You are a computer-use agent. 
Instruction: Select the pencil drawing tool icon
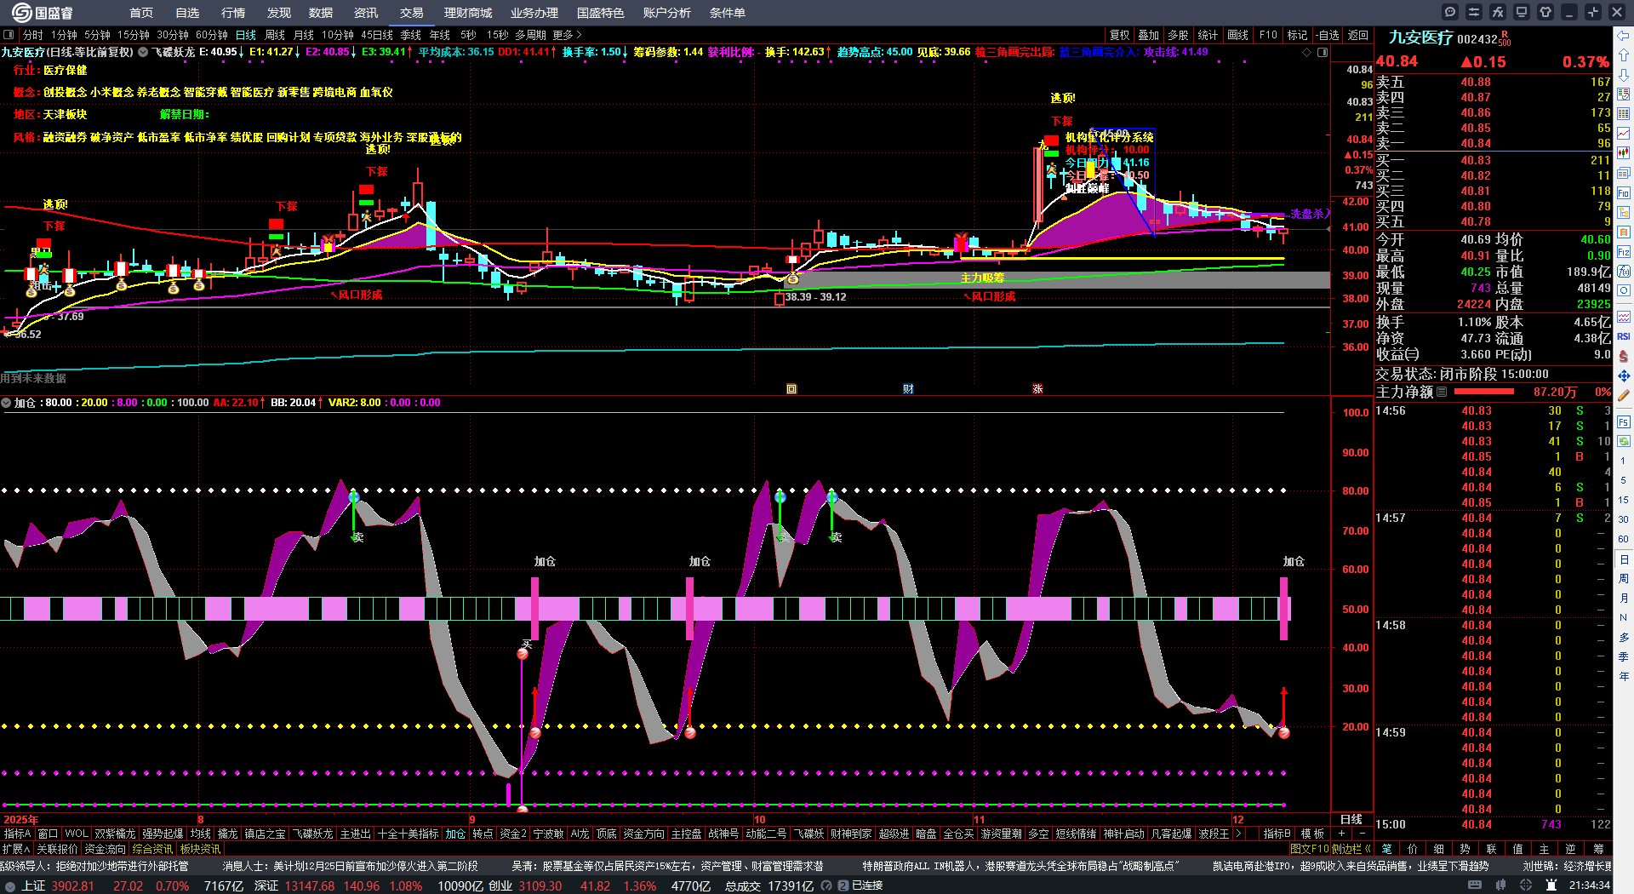1624,395
